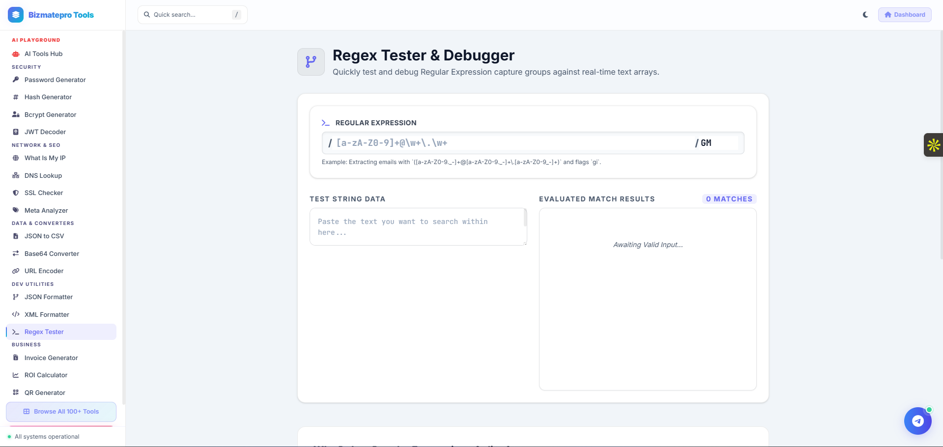Toggle dark mode with the moon icon
The height and width of the screenshot is (447, 943).
point(865,15)
